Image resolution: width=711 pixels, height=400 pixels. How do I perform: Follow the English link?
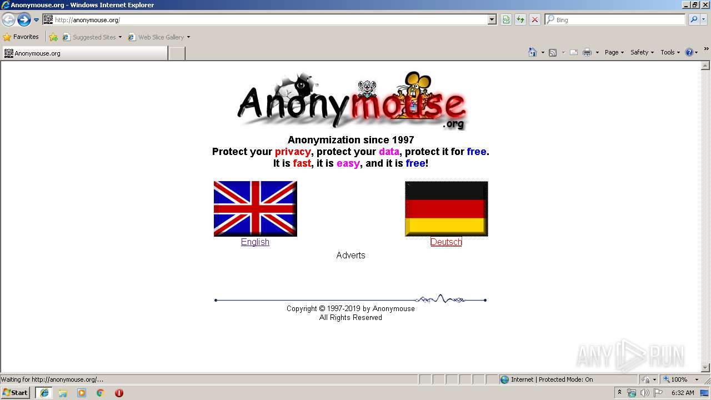(x=255, y=242)
